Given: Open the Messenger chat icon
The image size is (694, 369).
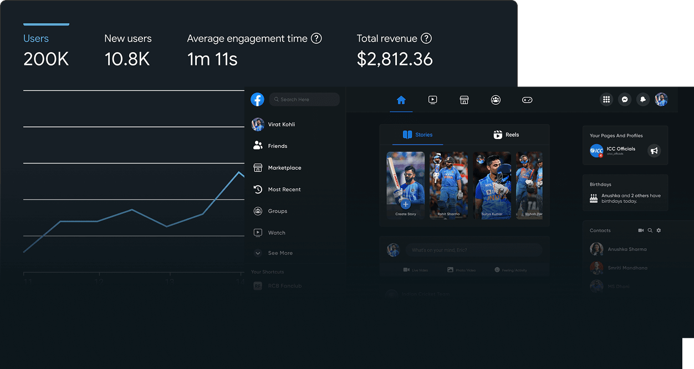Looking at the screenshot, I should [625, 99].
